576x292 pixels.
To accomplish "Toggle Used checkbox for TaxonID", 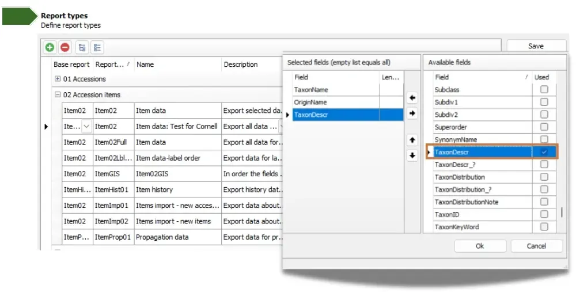I will (544, 214).
